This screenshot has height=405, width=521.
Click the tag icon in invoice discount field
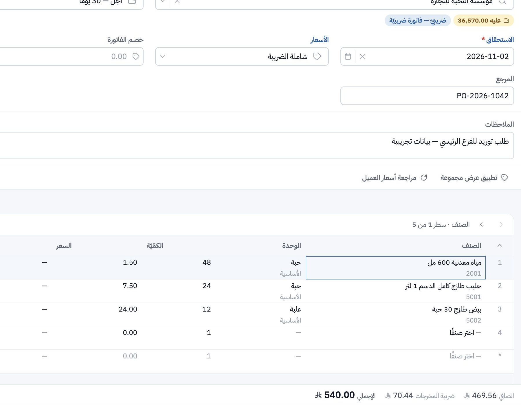(x=136, y=56)
